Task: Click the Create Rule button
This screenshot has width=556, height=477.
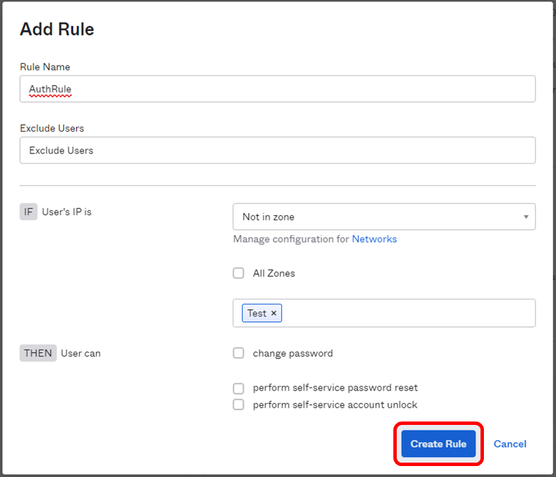Action: click(438, 443)
